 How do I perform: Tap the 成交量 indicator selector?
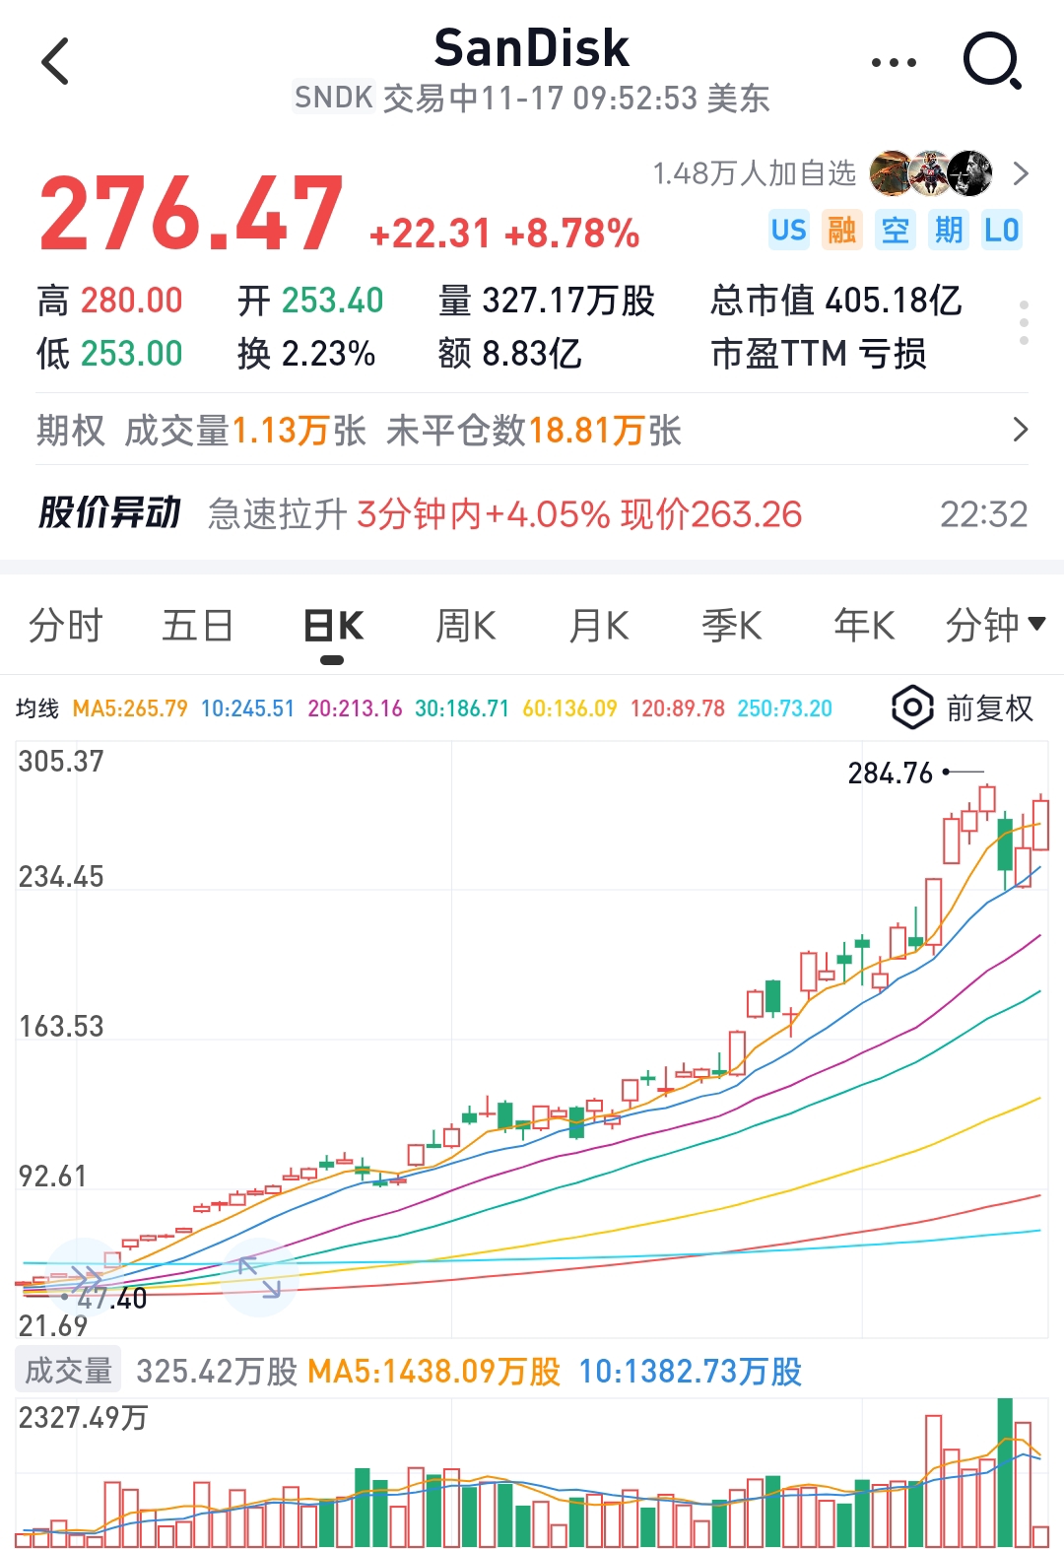click(68, 1370)
